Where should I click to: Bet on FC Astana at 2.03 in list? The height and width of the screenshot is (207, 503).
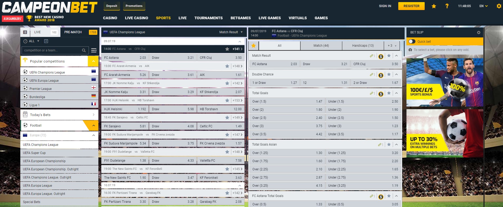[x=125, y=58]
